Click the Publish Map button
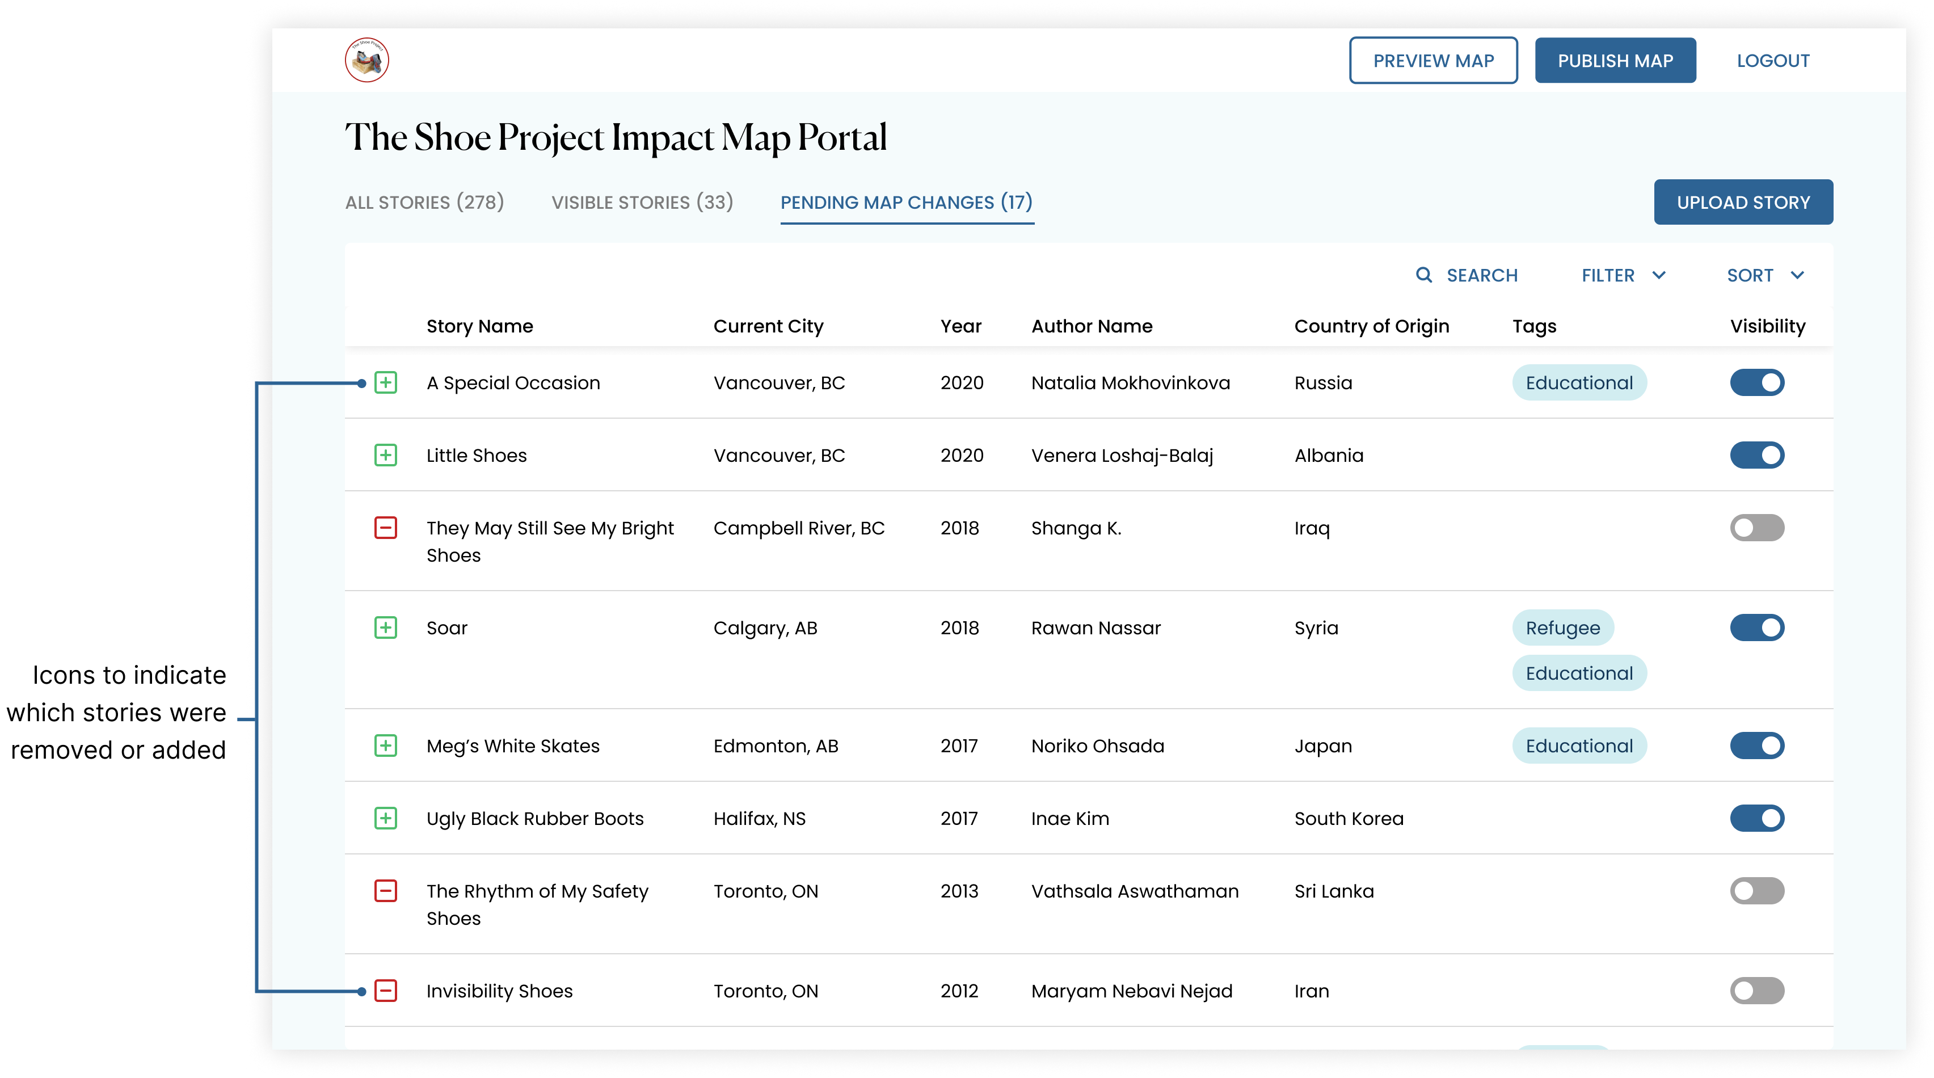Screen dimensions: 1934x1078 click(1615, 60)
